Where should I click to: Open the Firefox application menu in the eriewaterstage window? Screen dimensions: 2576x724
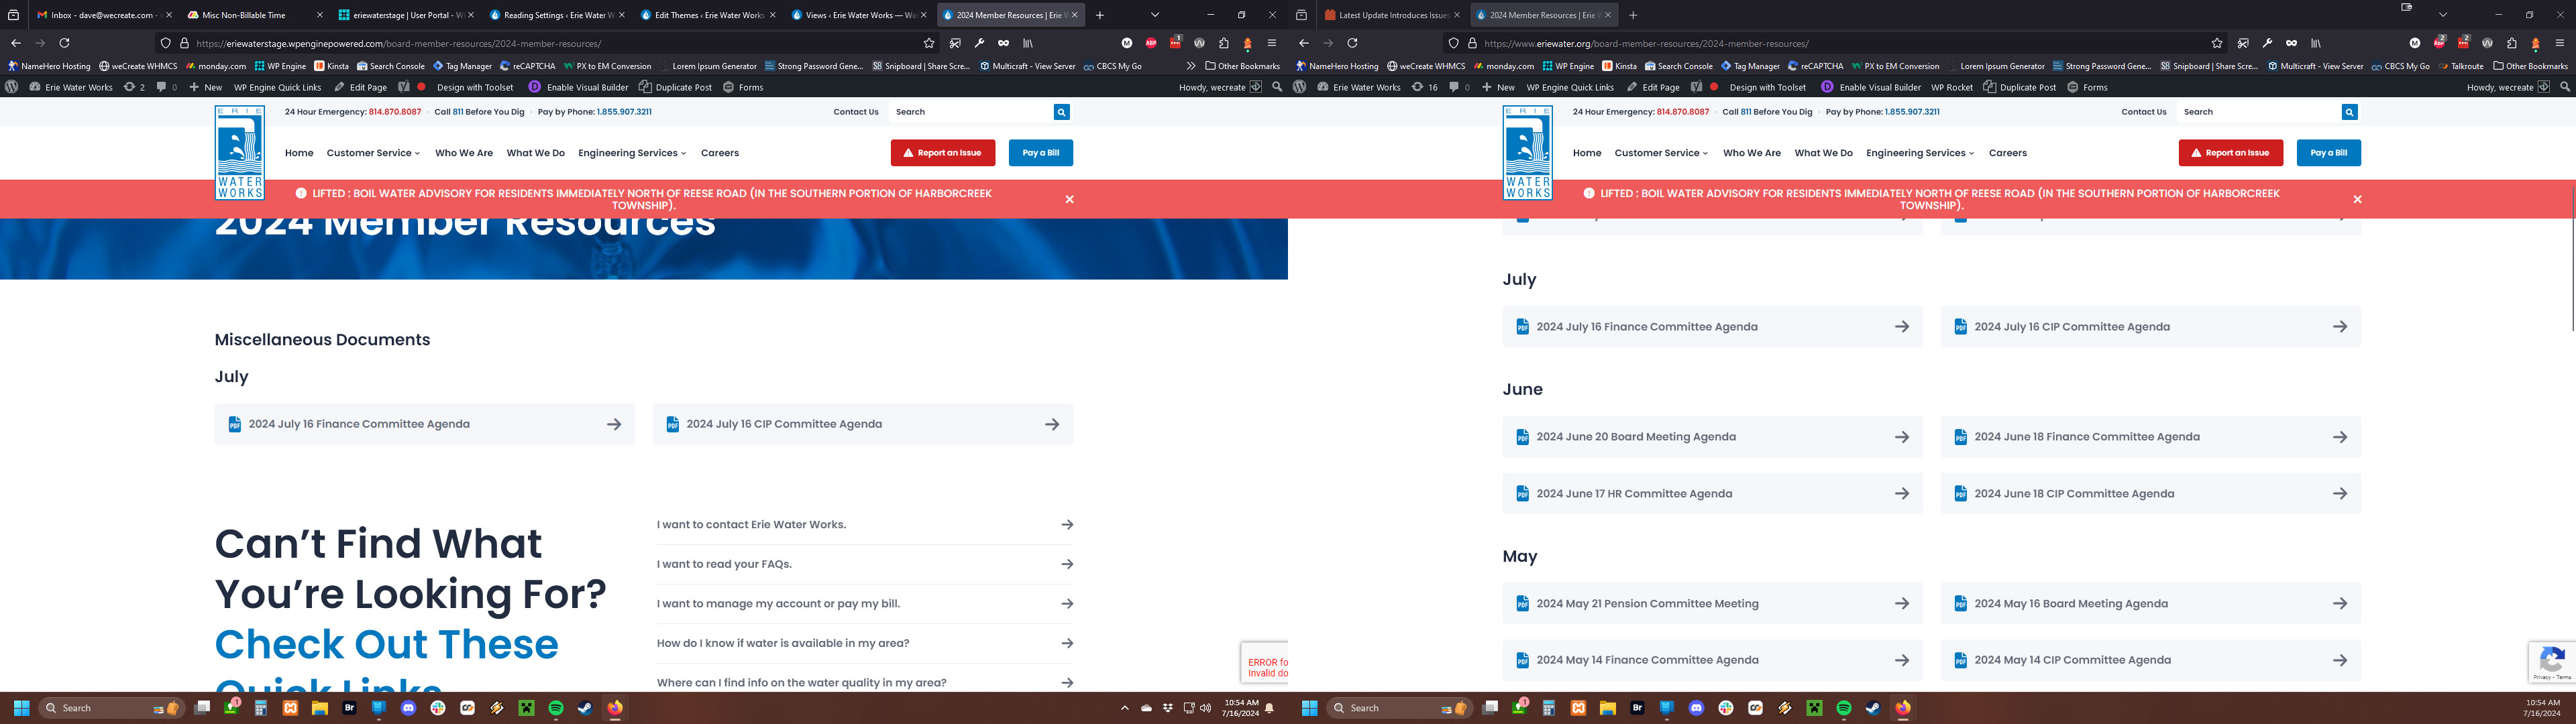pyautogui.click(x=1272, y=43)
